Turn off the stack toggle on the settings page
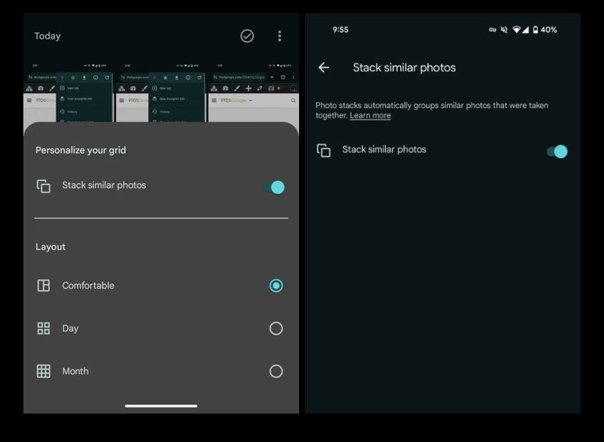This screenshot has width=604, height=442. pyautogui.click(x=557, y=152)
